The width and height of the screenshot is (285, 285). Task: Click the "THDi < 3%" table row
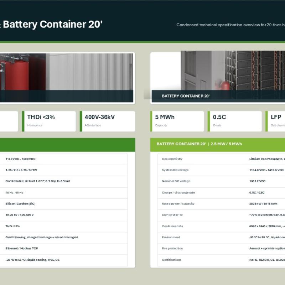64,226
